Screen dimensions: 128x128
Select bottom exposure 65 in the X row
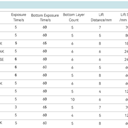[x=45, y=43]
